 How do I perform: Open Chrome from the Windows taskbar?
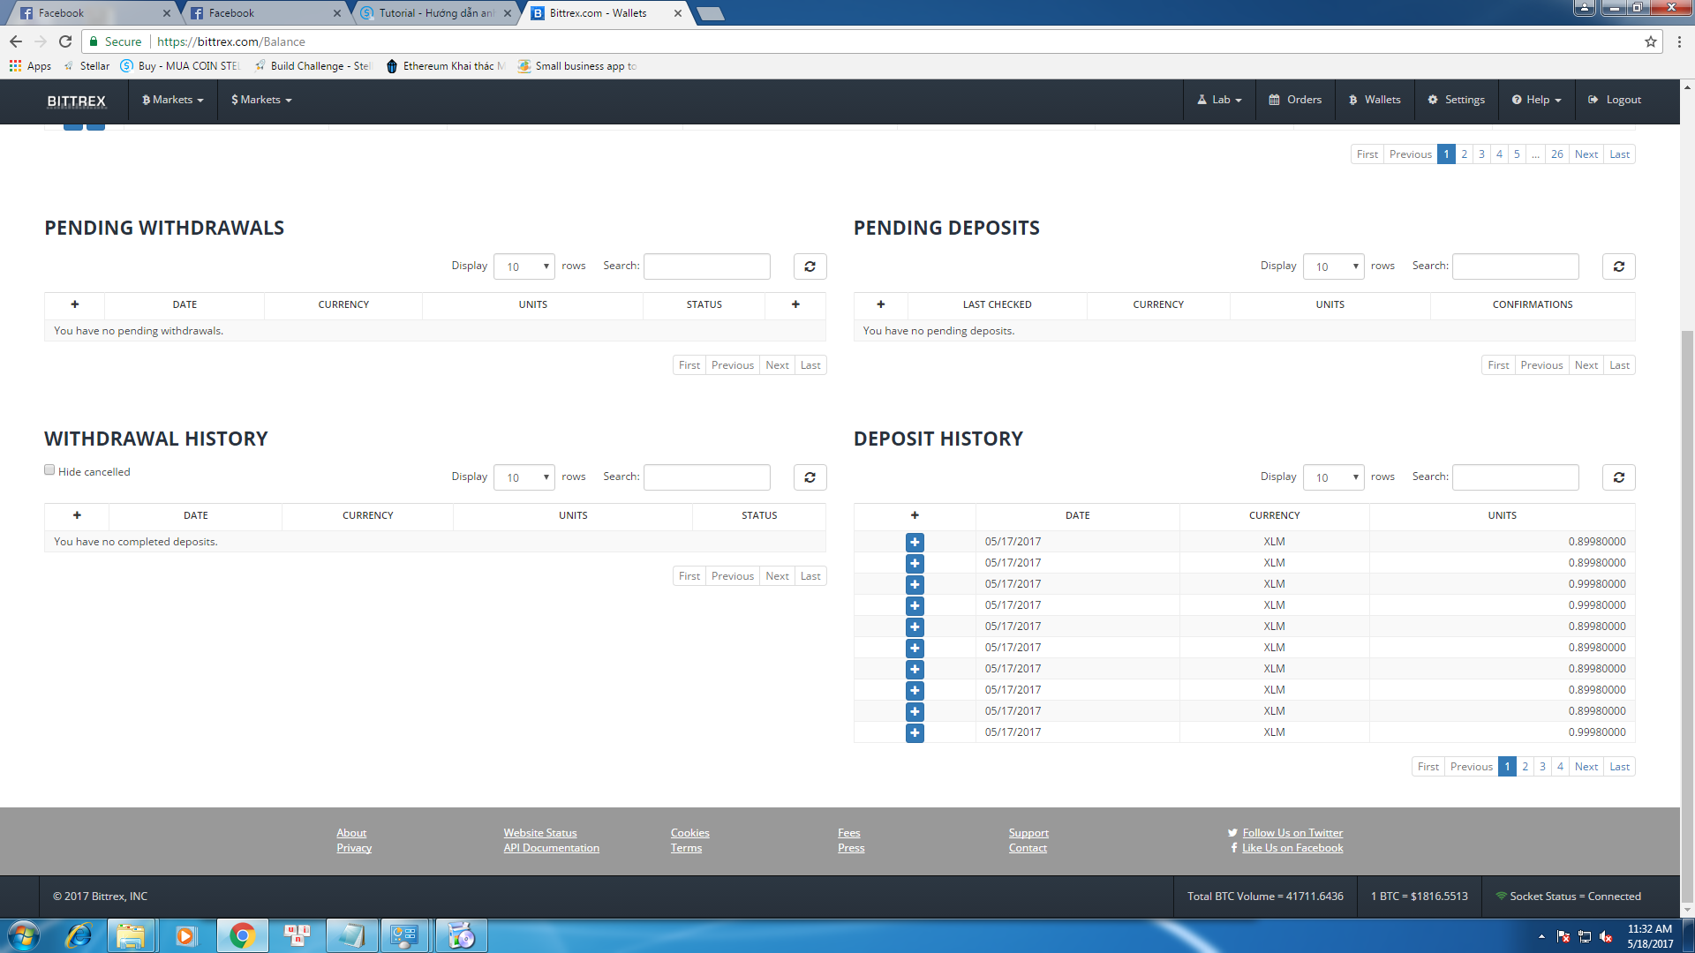[242, 935]
